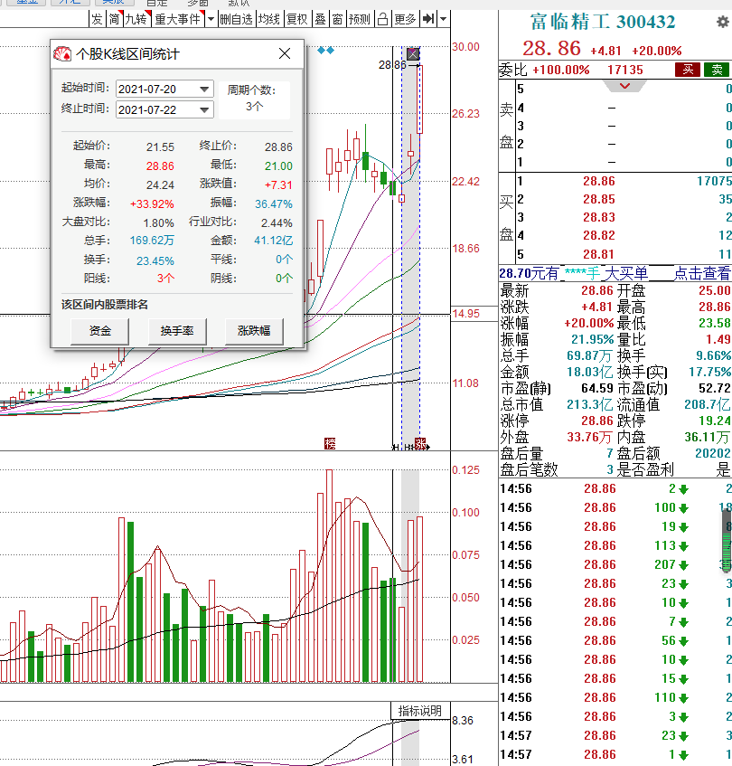The width and height of the screenshot is (732, 766).
Task: Click the 叠 overlay toolbar button
Action: tap(320, 19)
